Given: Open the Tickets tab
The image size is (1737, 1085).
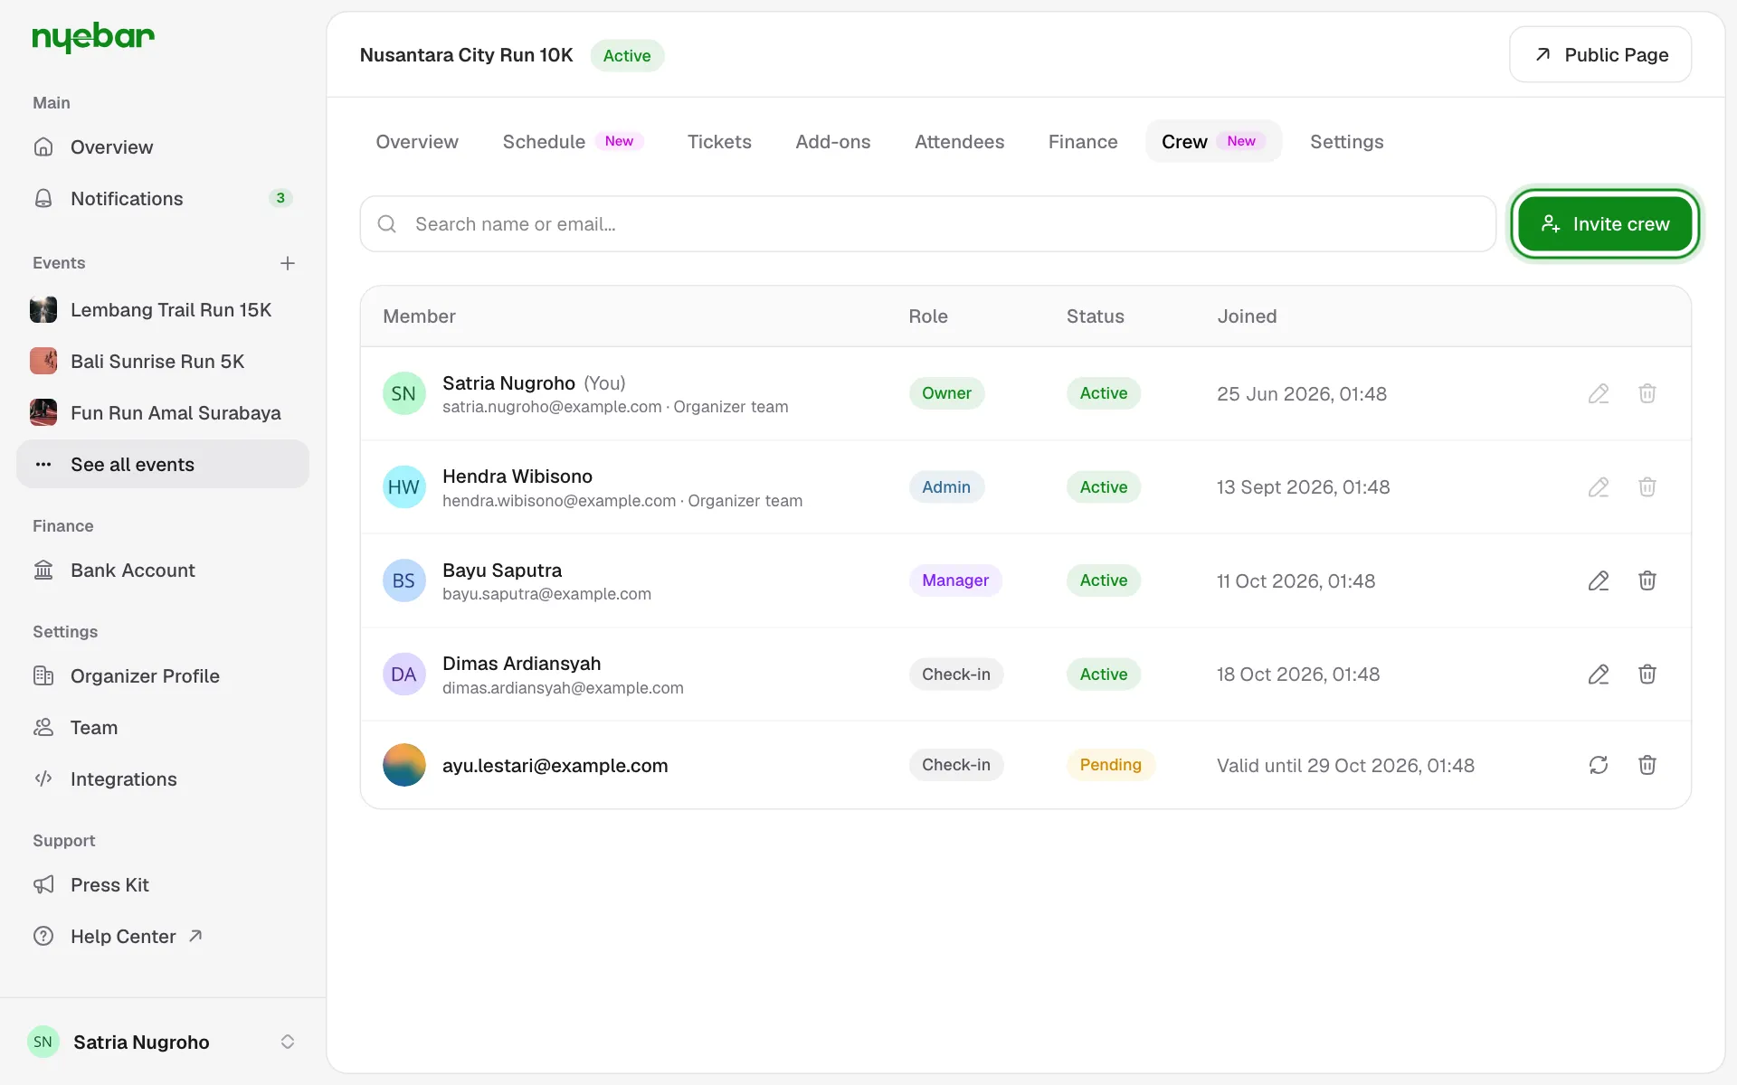Looking at the screenshot, I should (719, 142).
